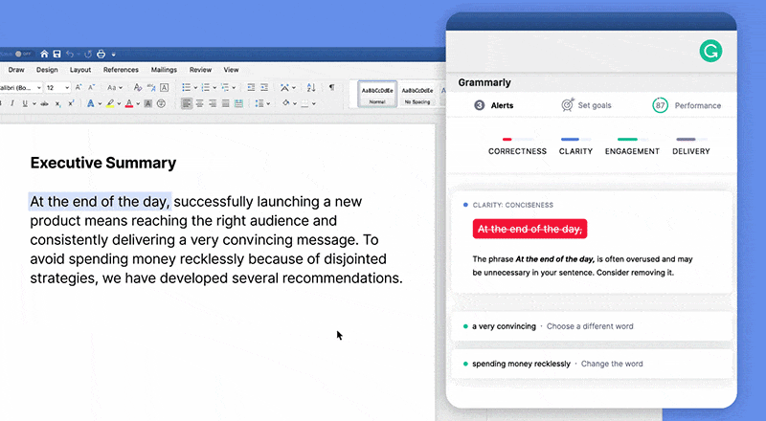Filter alerts by Engagement
Image resolution: width=766 pixels, height=421 pixels.
tap(632, 147)
